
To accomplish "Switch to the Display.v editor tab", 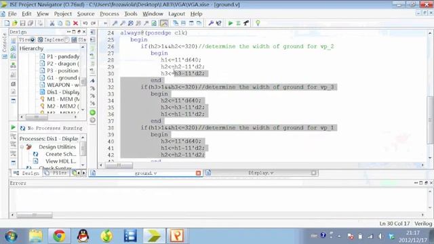I will tap(260, 173).
